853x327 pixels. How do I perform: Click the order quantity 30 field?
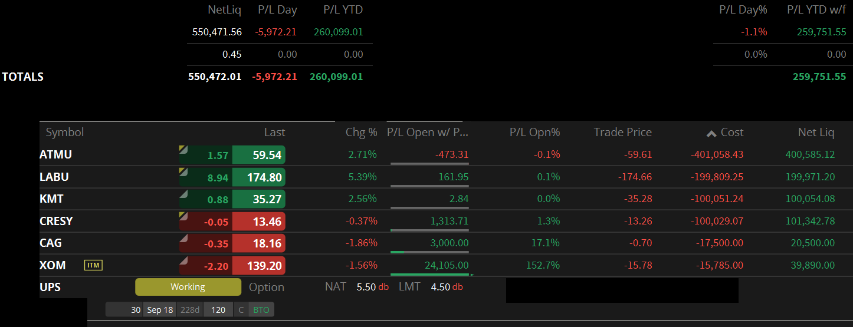tap(124, 310)
